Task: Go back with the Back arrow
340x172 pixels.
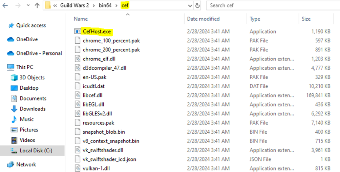Action: (x=5, y=5)
